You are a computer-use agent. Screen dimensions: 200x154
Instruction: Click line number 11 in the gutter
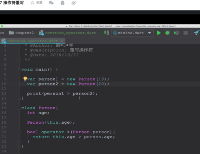click(x=4, y=89)
